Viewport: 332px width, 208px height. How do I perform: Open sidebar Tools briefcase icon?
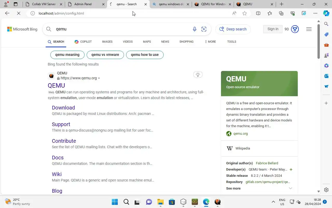[x=326, y=45]
